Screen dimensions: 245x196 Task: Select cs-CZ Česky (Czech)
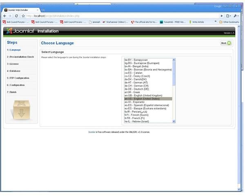(148, 76)
